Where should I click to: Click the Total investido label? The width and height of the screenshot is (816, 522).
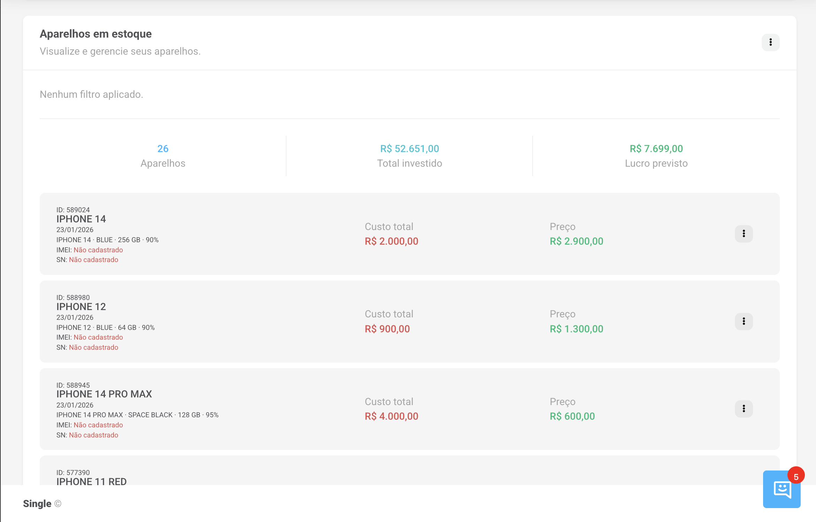pos(410,163)
